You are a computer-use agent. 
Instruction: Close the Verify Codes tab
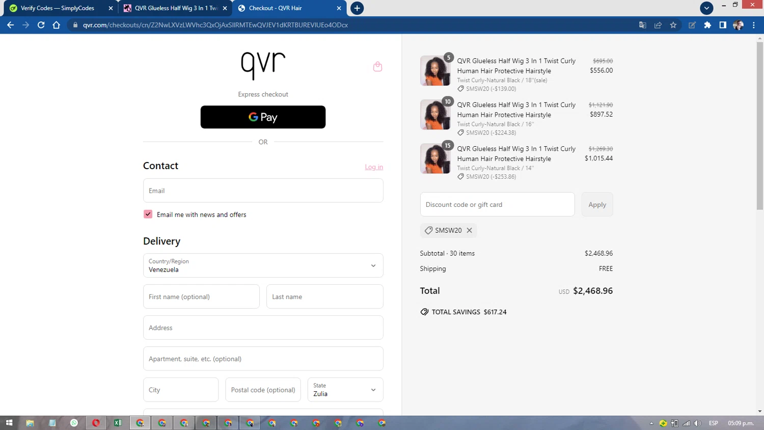tap(111, 8)
